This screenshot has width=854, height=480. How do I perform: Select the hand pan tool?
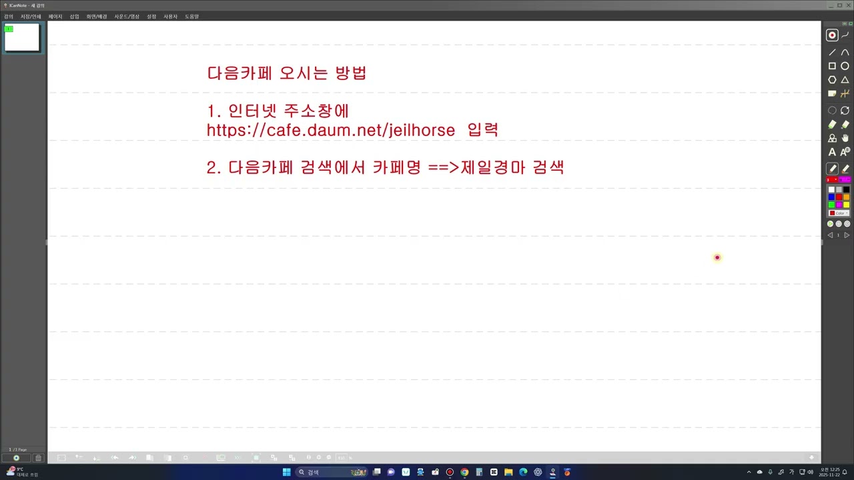click(845, 138)
